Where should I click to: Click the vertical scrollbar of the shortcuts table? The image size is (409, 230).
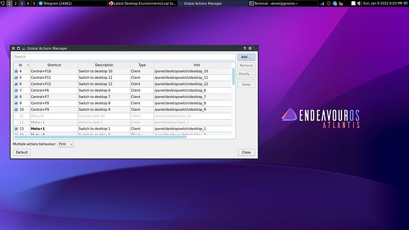(x=234, y=76)
